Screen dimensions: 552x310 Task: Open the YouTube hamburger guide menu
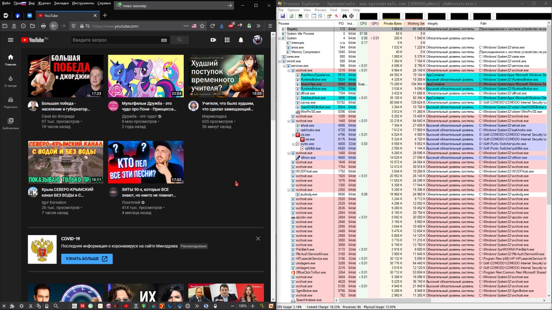point(10,40)
